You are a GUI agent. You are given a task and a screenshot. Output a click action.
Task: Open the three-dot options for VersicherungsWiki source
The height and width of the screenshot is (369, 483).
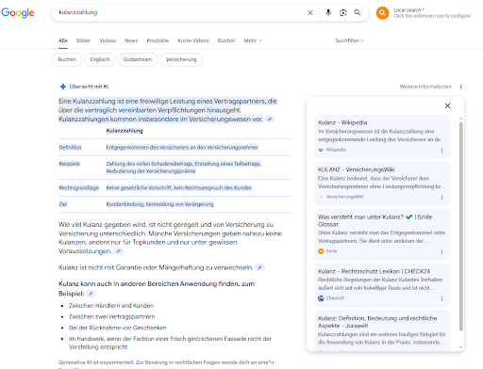(x=441, y=198)
